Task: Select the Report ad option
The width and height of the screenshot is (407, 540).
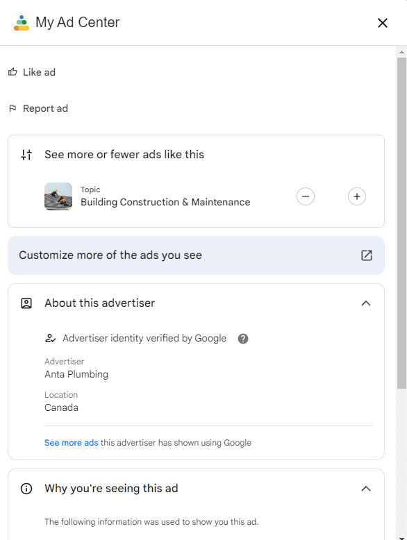Action: (x=38, y=108)
